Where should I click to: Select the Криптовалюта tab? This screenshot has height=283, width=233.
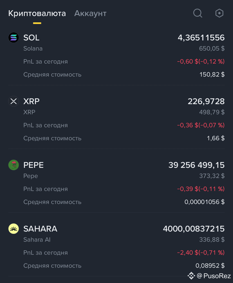click(x=37, y=13)
